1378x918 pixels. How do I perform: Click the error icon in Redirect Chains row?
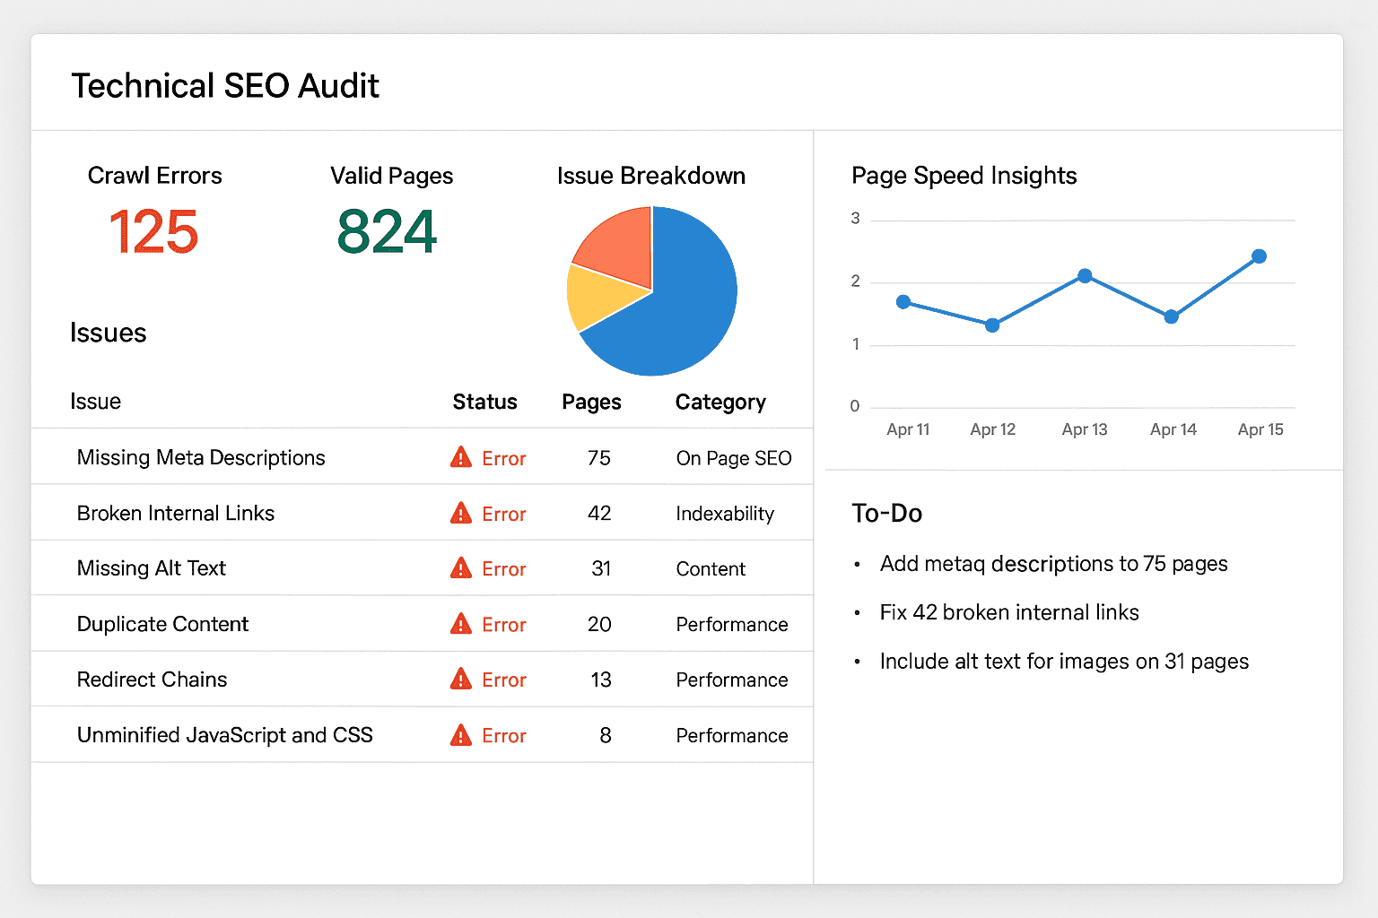point(460,680)
